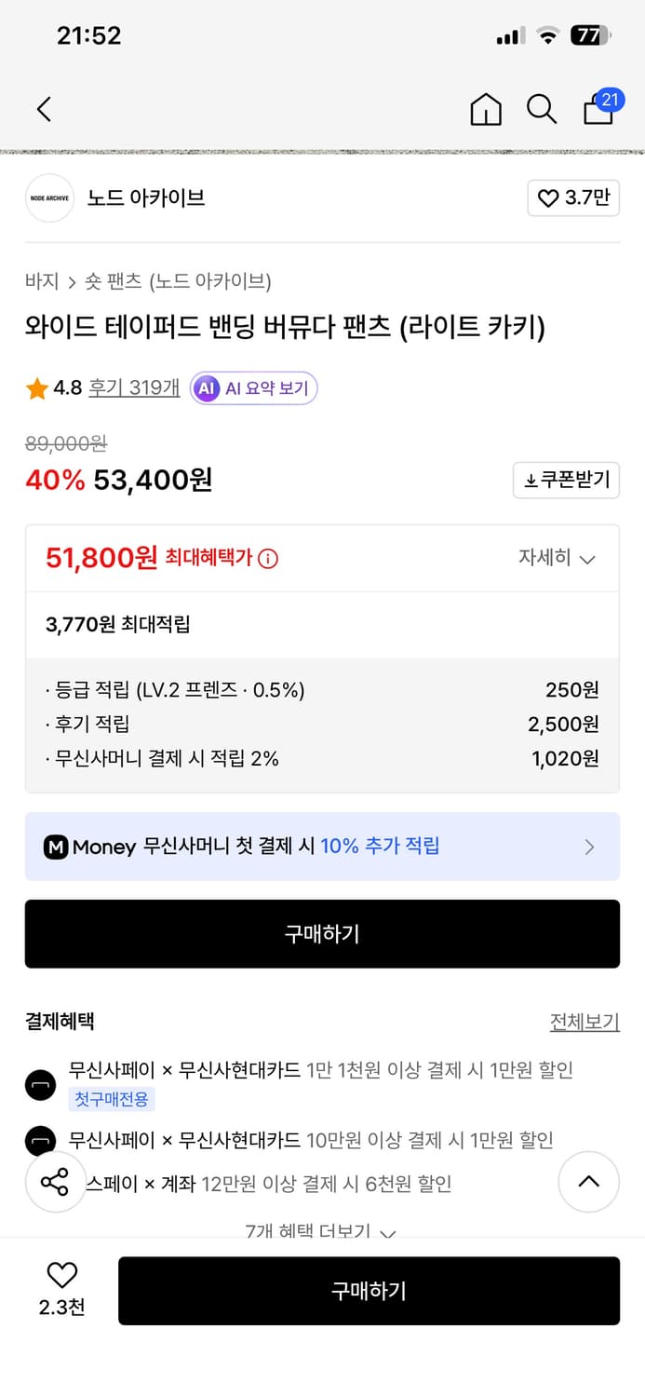Download a coupon via 쿠폰받기

tap(566, 480)
